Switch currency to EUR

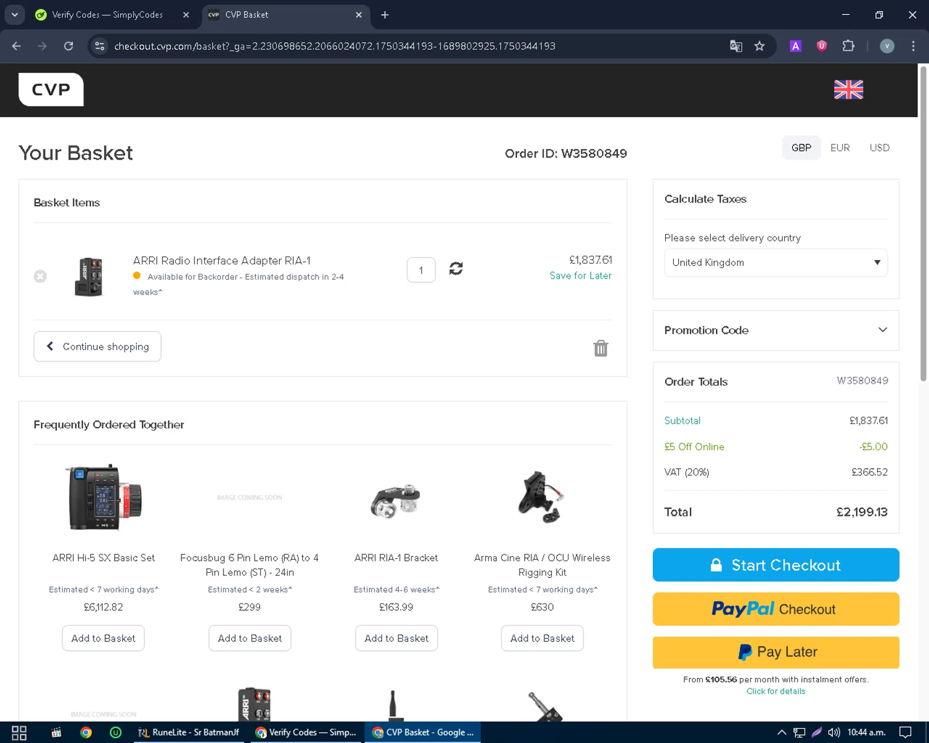[840, 148]
